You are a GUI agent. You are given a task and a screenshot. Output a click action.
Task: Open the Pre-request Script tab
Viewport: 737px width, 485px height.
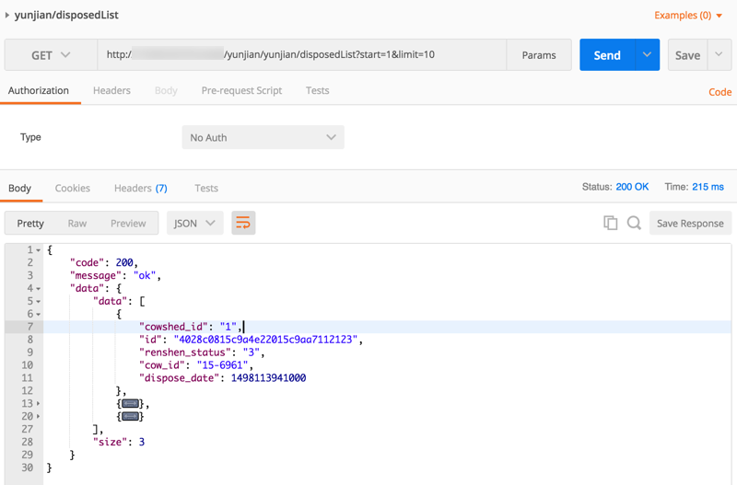(241, 90)
